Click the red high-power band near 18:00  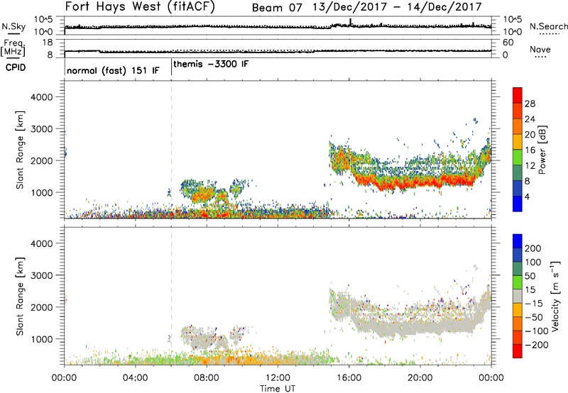pos(385,185)
